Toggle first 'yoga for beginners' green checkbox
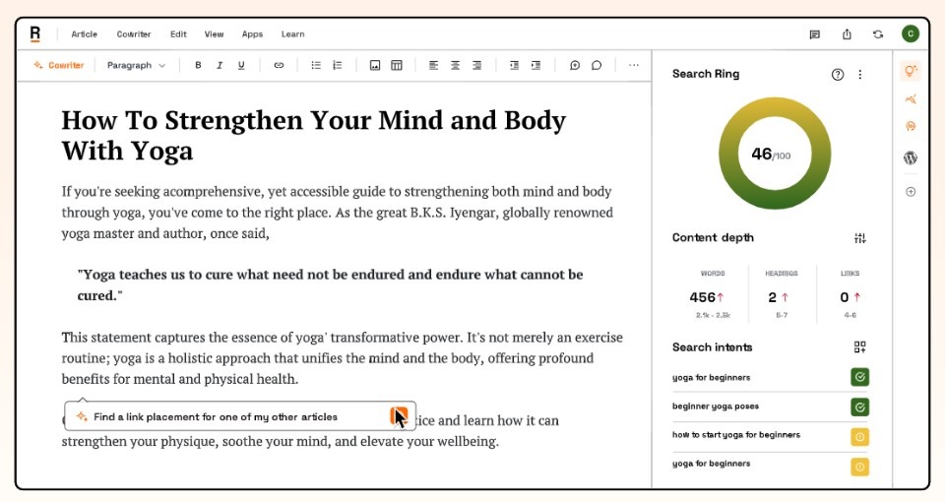The height and width of the screenshot is (502, 945). click(859, 377)
